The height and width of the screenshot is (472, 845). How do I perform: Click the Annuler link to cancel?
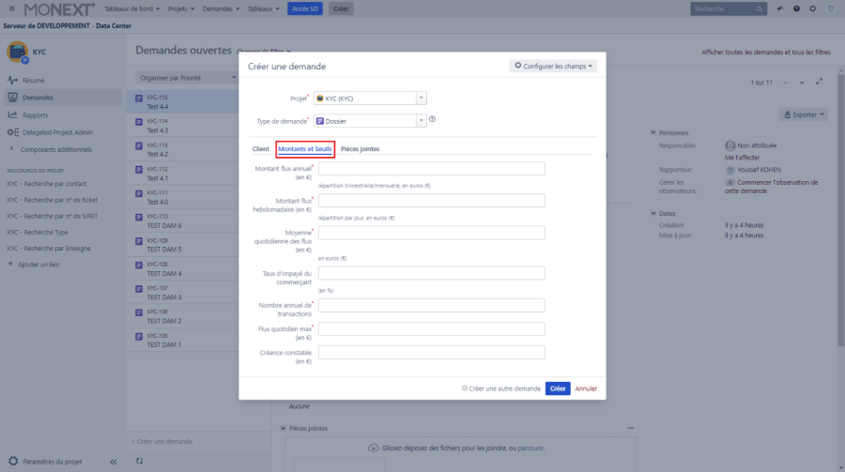586,388
